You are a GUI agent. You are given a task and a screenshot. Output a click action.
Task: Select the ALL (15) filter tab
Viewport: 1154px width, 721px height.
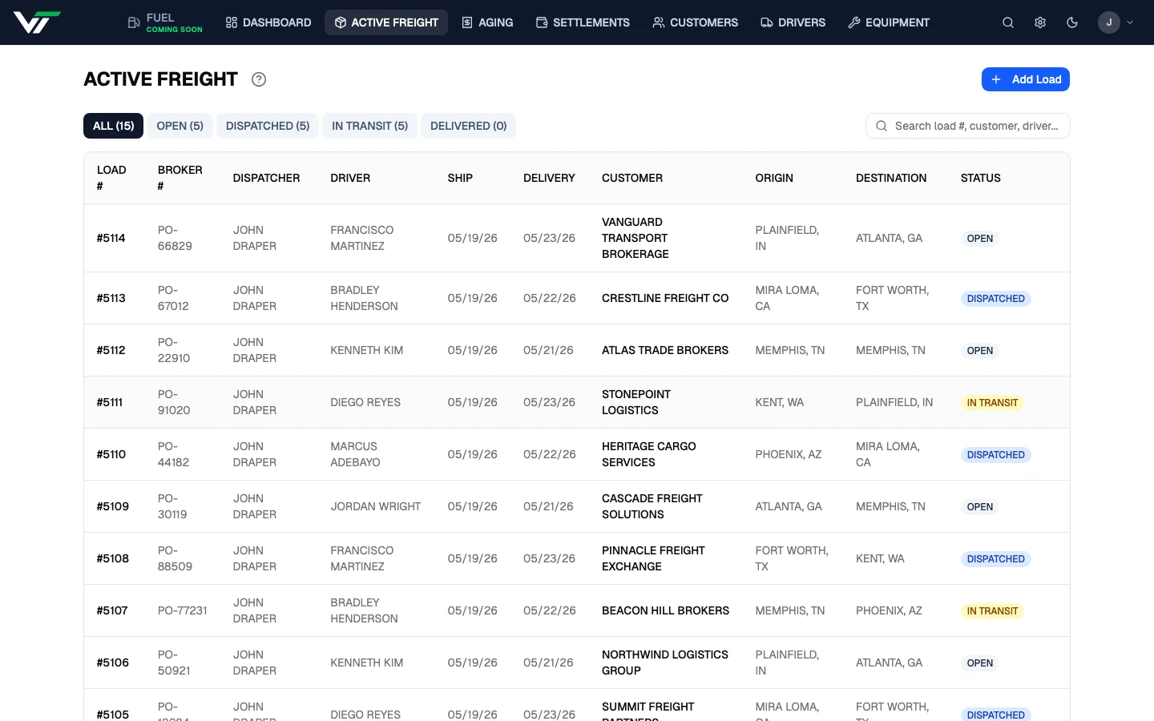click(113, 126)
